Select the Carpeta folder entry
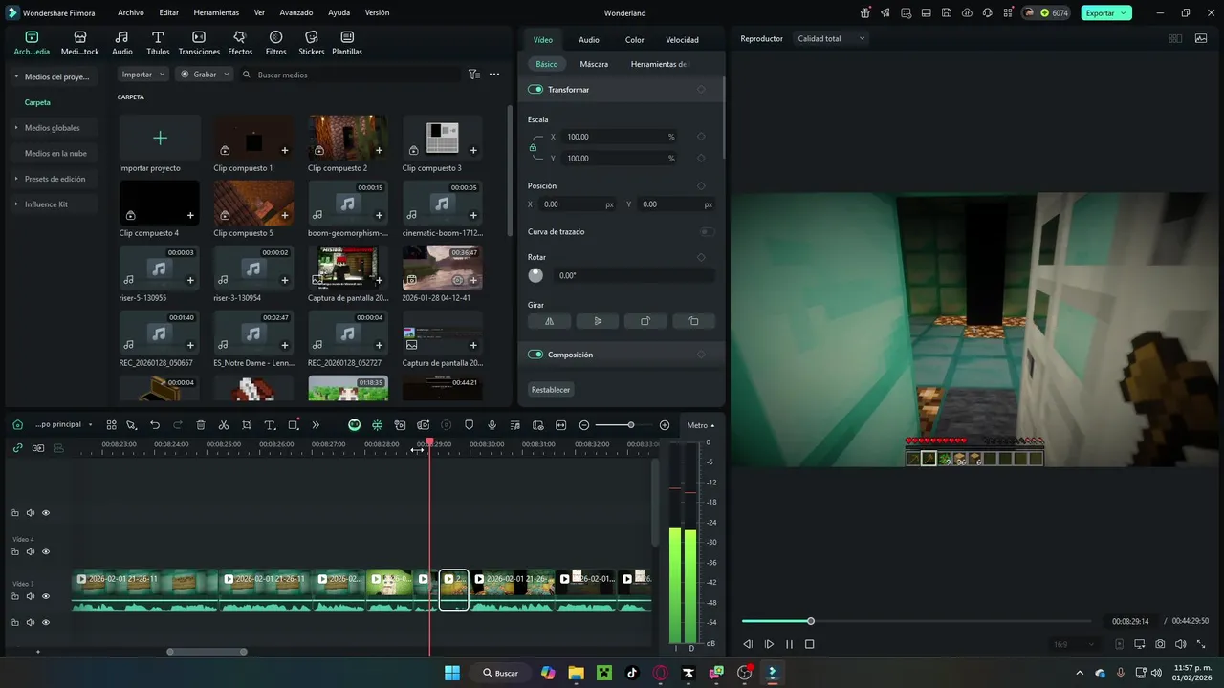Viewport: 1224px width, 688px height. point(37,102)
